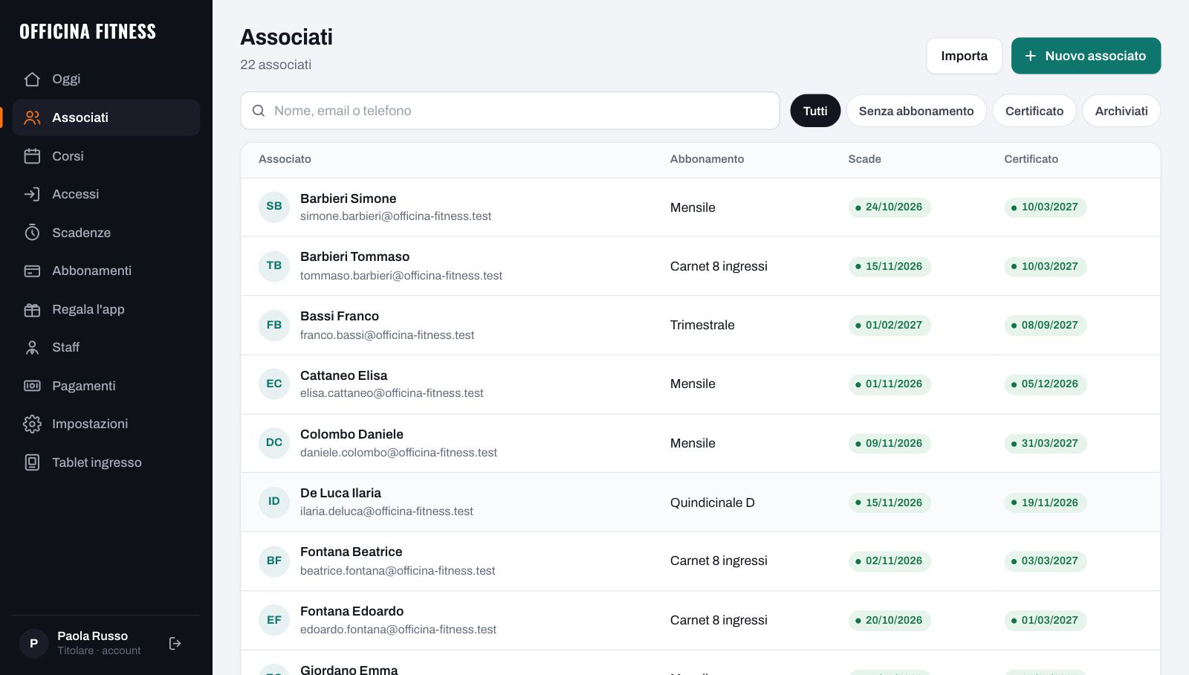The image size is (1189, 675).
Task: Show Certificato filter
Action: 1034,111
